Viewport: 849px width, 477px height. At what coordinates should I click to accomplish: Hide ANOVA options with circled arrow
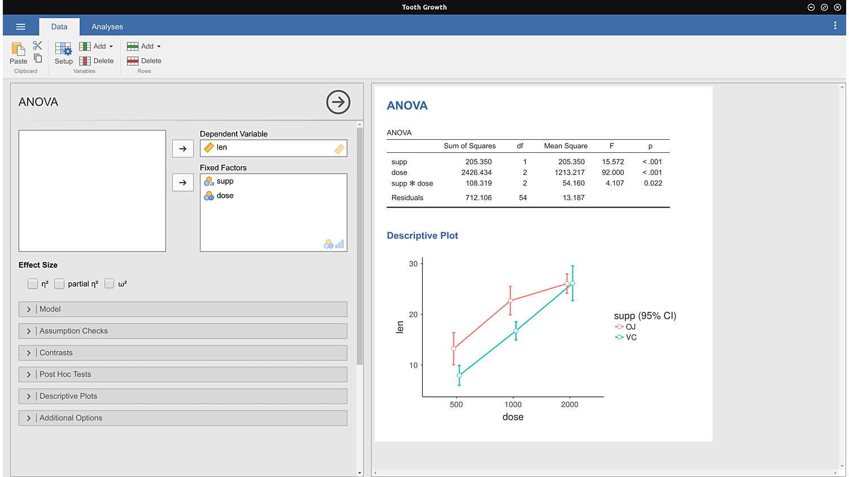coord(338,102)
